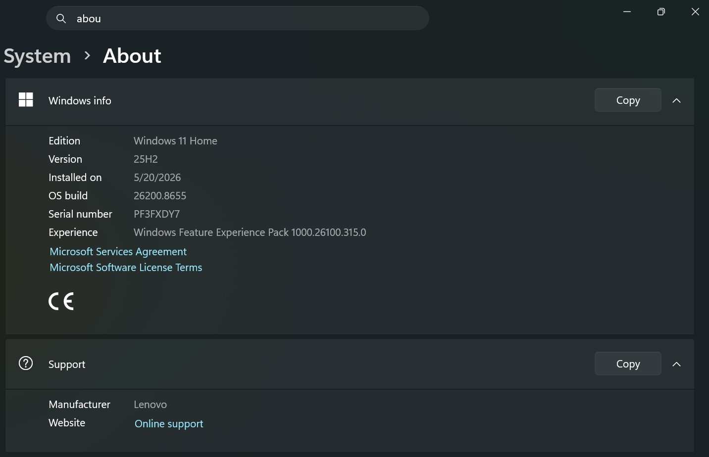Click the Support section title
The image size is (709, 457).
67,365
